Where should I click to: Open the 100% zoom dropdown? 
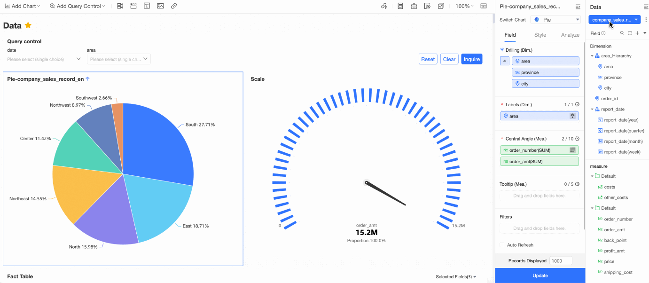[x=464, y=6]
